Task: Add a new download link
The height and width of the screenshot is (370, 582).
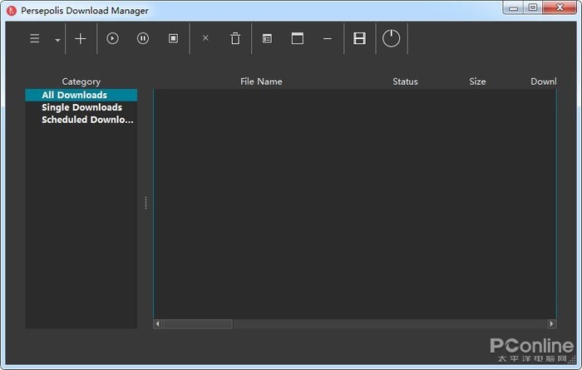Action: tap(80, 38)
